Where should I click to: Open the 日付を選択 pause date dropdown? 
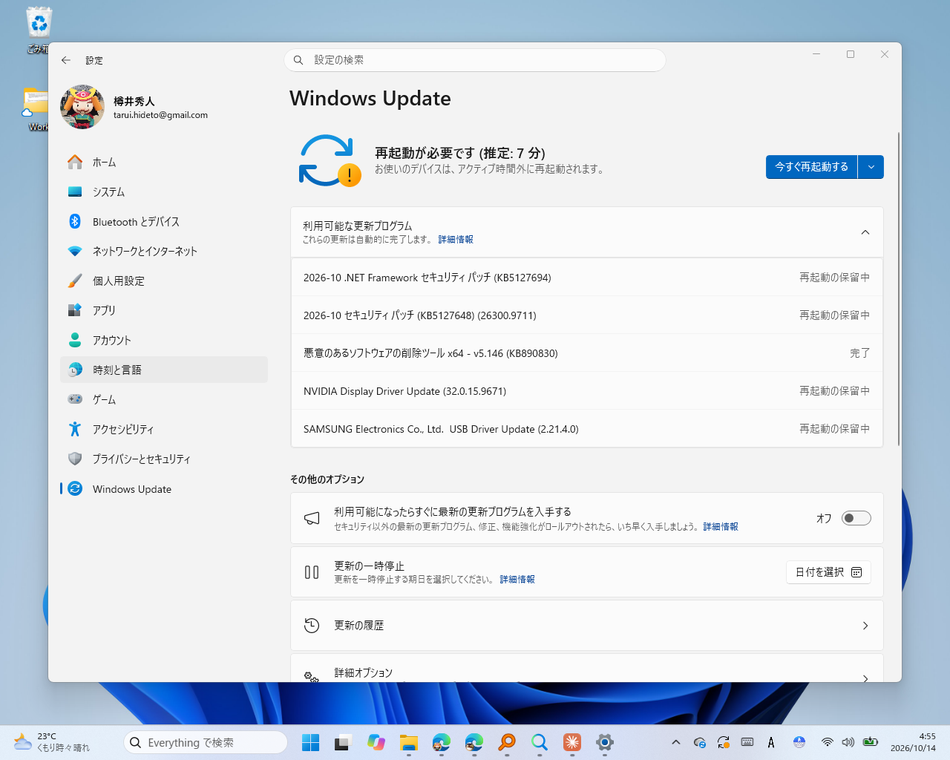(828, 572)
